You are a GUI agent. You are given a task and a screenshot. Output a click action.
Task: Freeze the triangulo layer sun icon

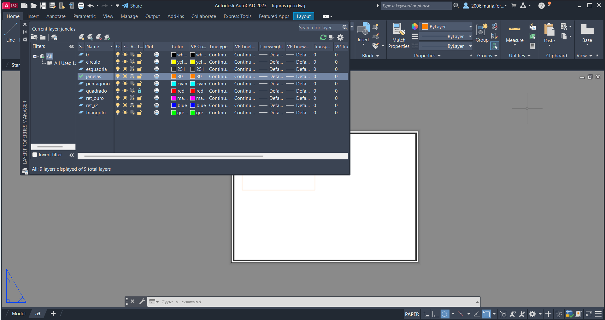point(125,113)
